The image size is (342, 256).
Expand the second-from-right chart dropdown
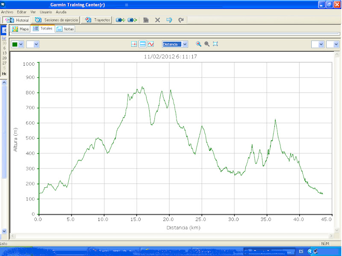coord(321,44)
